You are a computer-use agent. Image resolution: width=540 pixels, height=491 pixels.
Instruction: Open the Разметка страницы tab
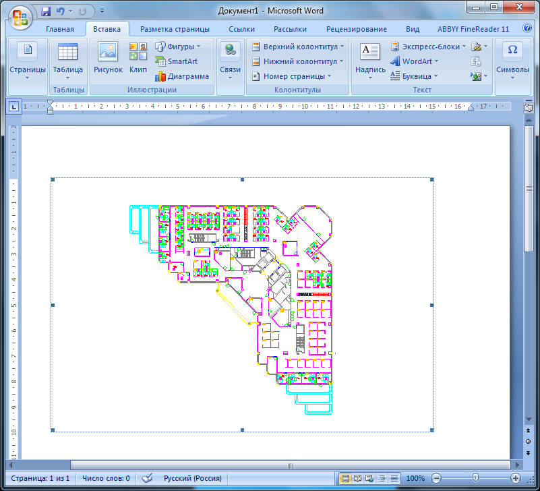point(175,29)
